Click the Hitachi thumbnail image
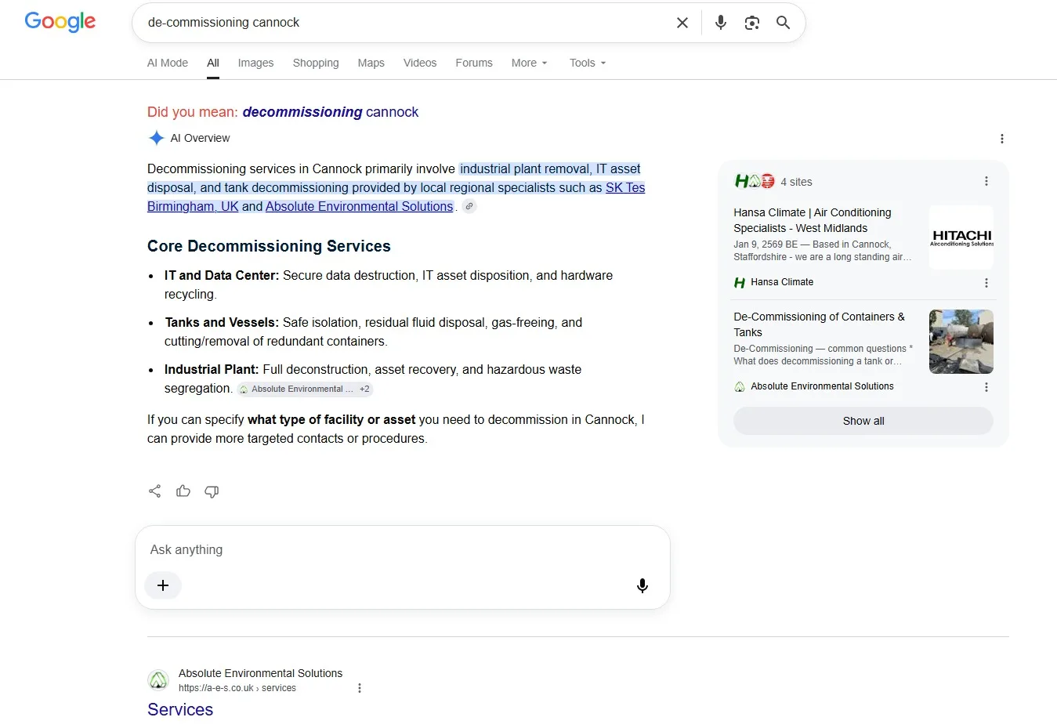Screen dimensions: 1057x728 (961, 237)
